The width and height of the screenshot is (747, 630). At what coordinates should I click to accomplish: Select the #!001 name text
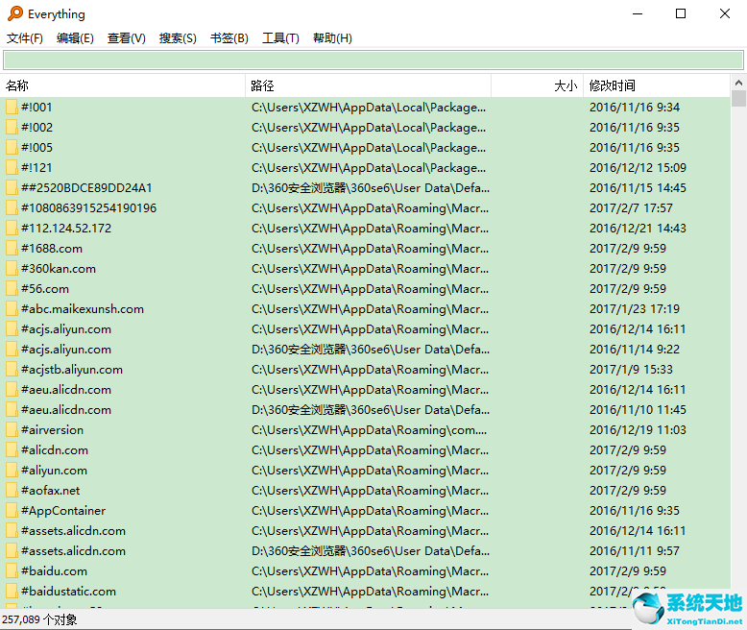[x=36, y=108]
